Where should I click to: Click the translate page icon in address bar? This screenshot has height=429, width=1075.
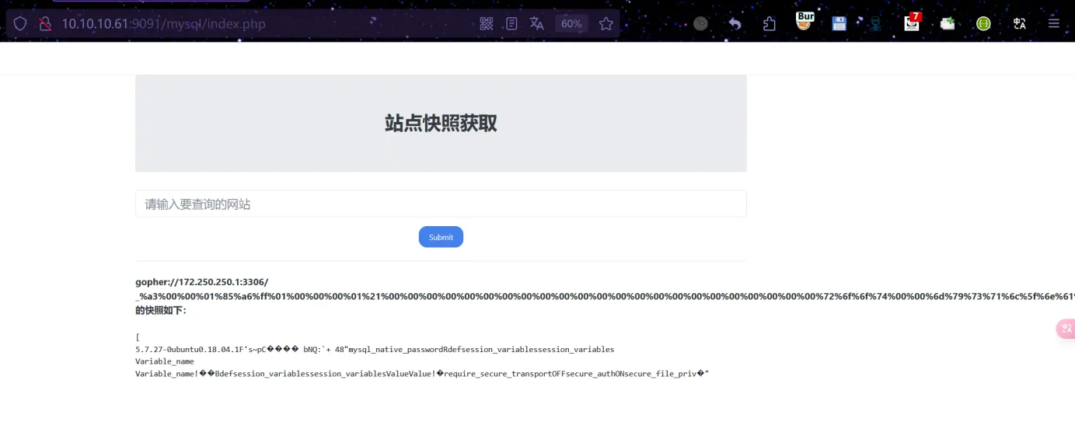click(x=536, y=23)
